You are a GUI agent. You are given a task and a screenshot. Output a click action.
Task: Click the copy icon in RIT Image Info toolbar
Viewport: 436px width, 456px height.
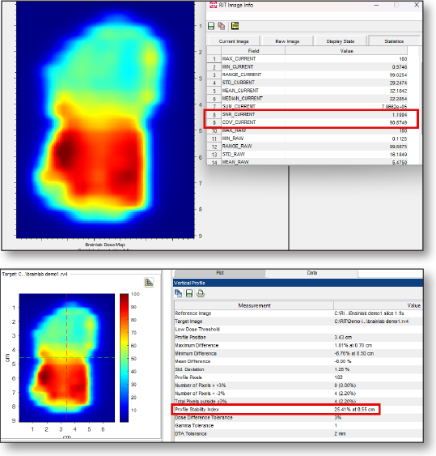pos(222,26)
